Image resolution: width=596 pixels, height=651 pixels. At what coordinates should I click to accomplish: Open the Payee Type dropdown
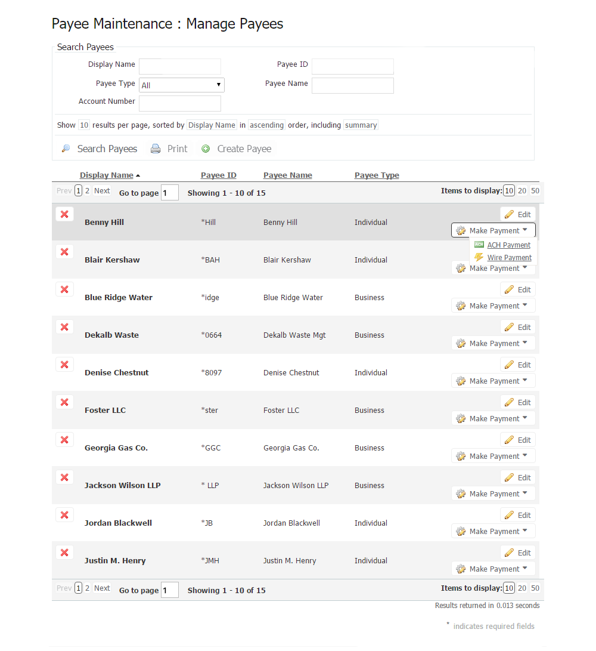coord(181,85)
